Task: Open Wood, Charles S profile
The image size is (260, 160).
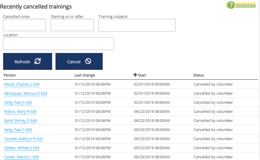Action: tap(18, 84)
